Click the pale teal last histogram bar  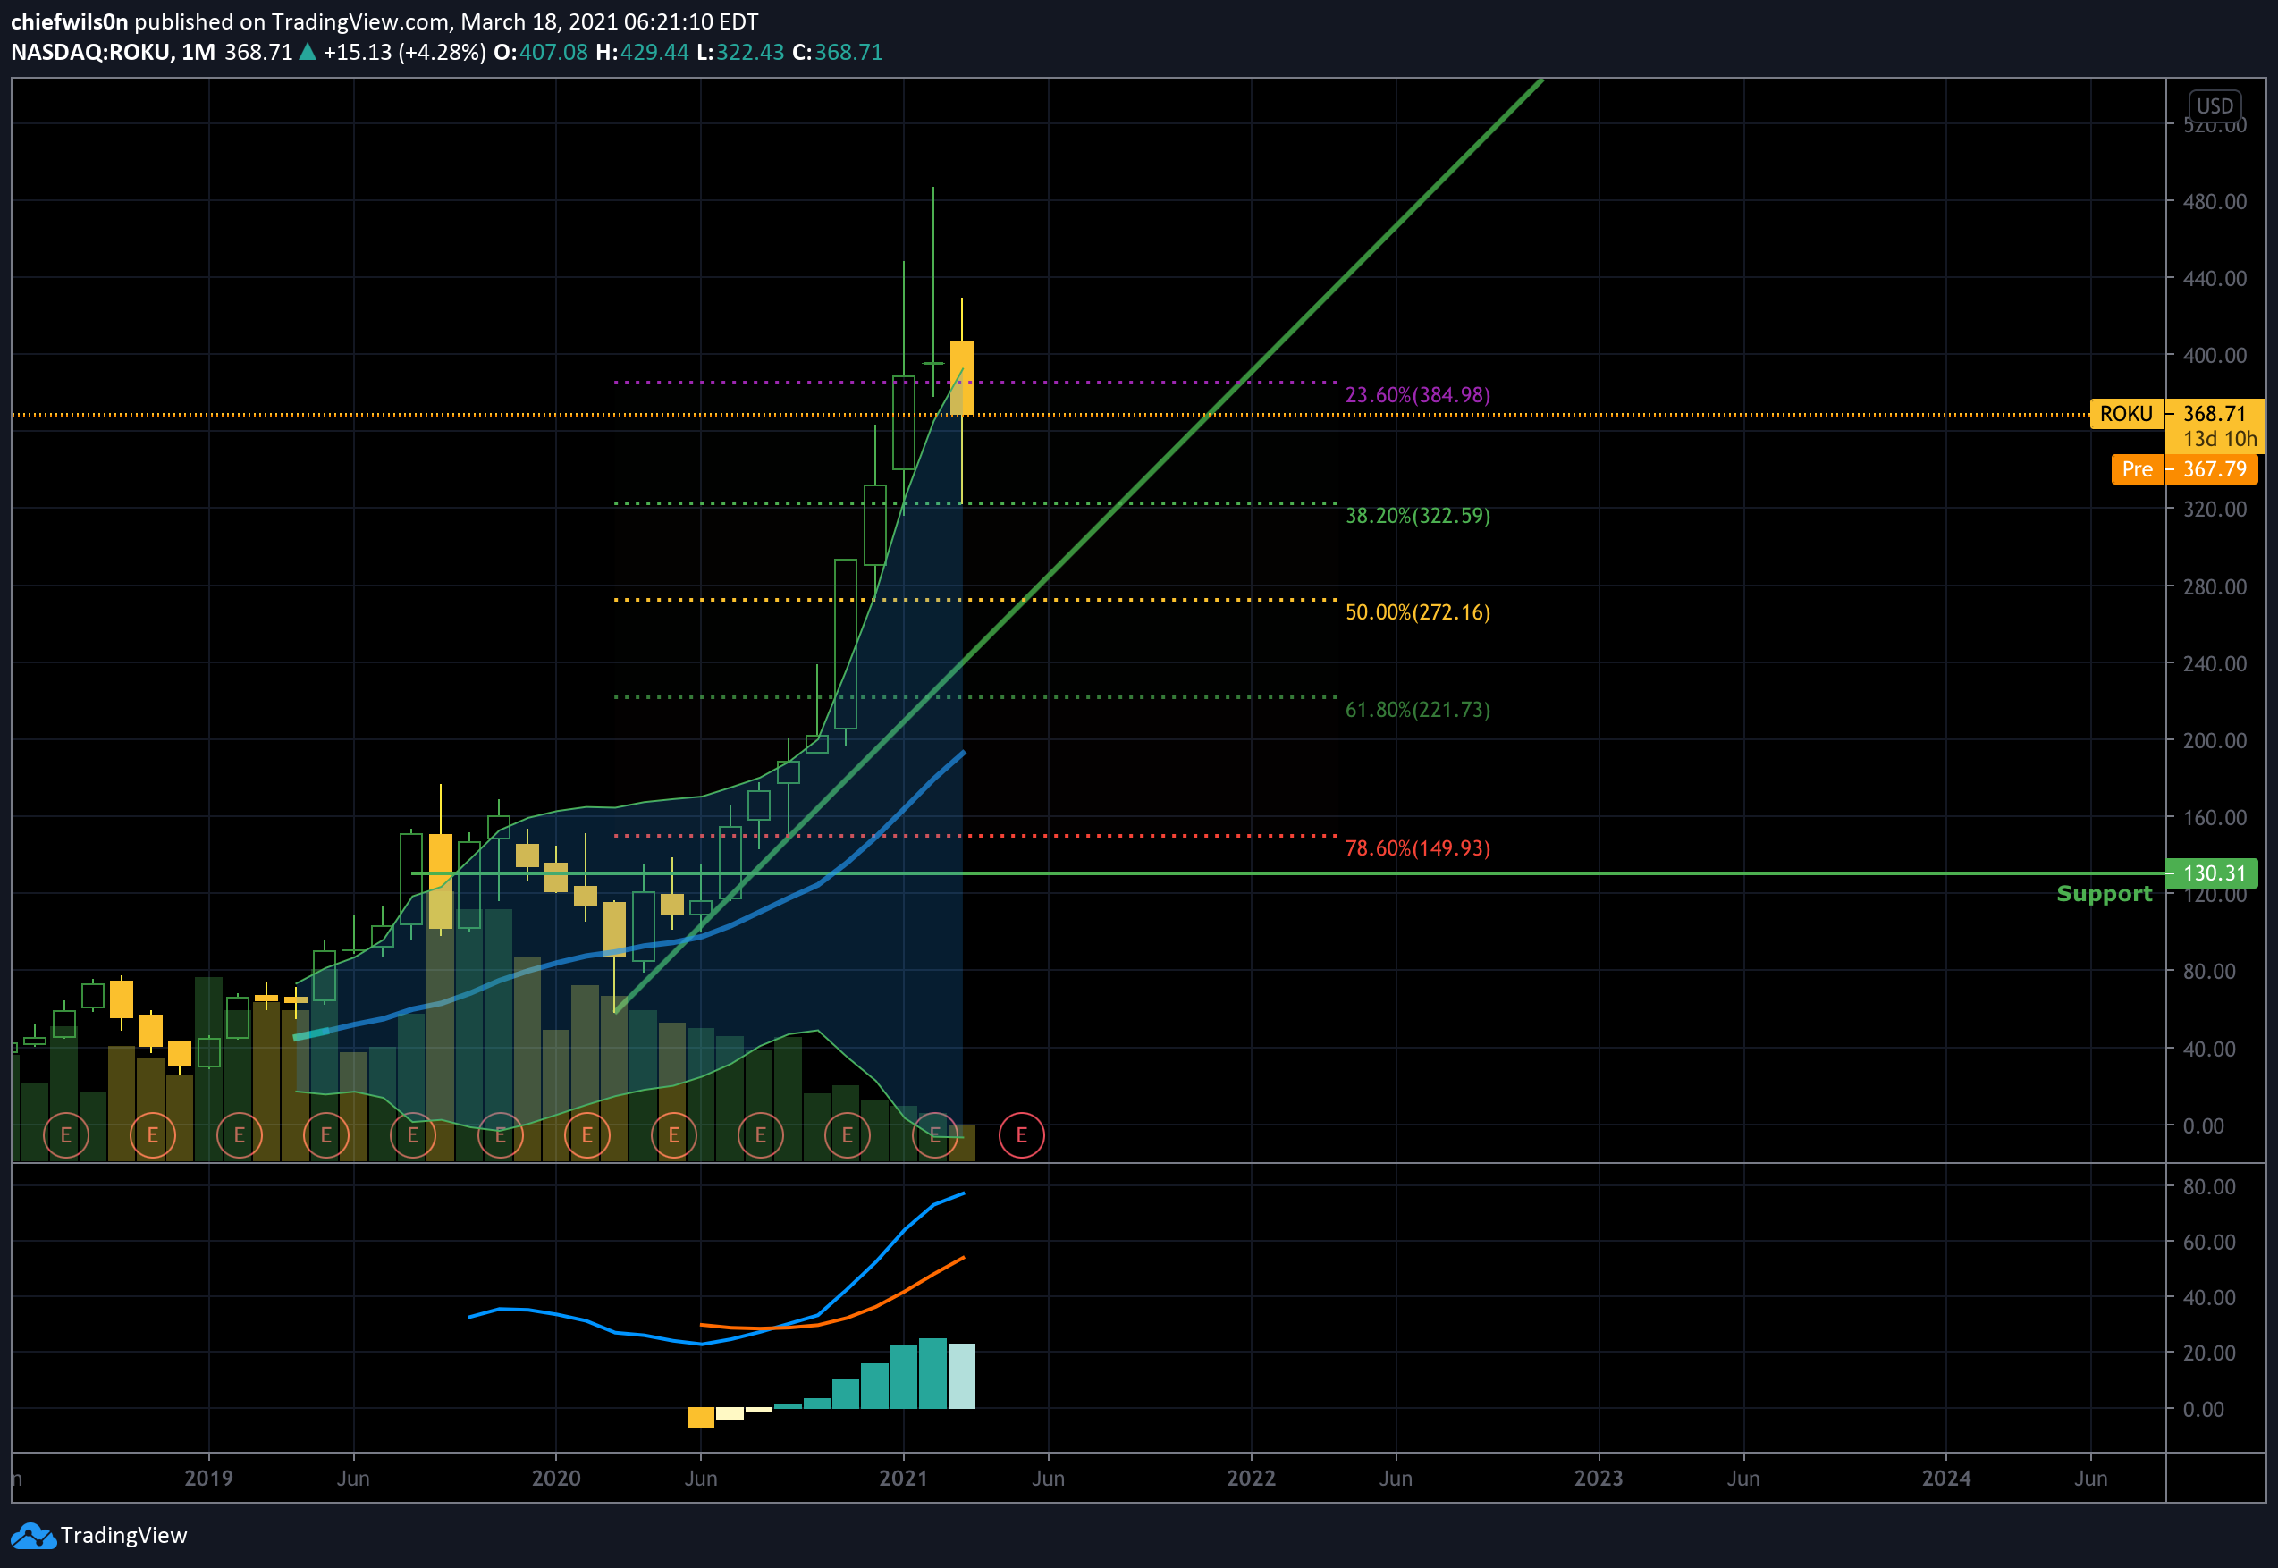962,1377
